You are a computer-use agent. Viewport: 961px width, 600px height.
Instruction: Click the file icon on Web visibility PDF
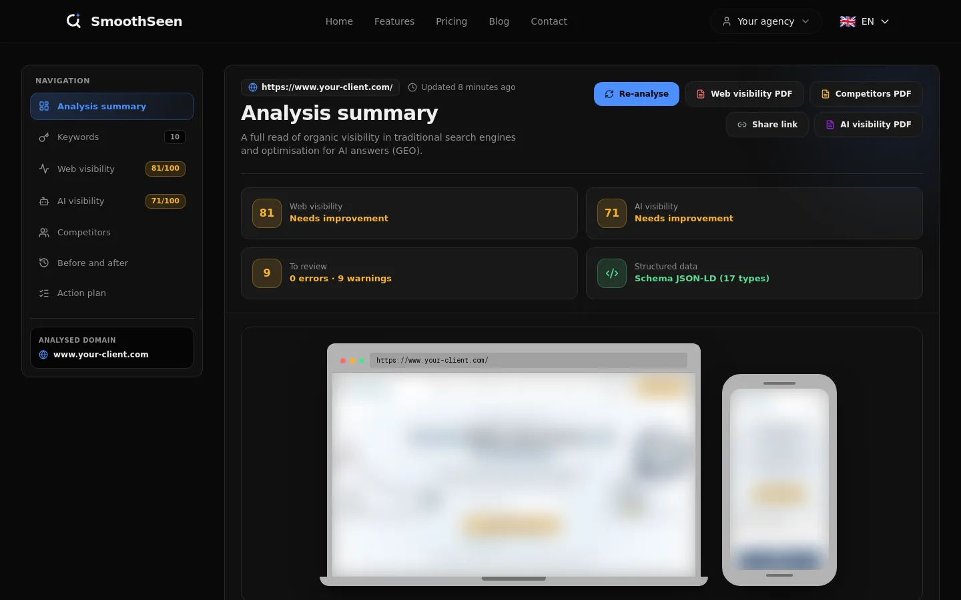click(701, 94)
